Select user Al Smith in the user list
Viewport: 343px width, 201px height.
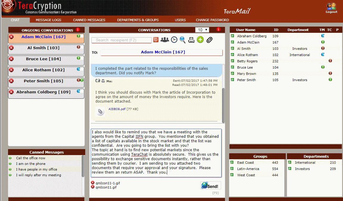pyautogui.click(x=244, y=49)
